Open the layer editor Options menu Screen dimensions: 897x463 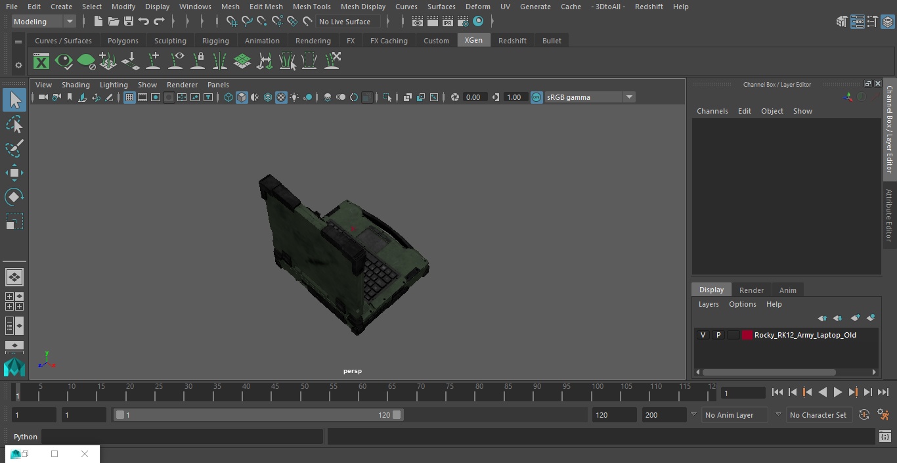743,304
